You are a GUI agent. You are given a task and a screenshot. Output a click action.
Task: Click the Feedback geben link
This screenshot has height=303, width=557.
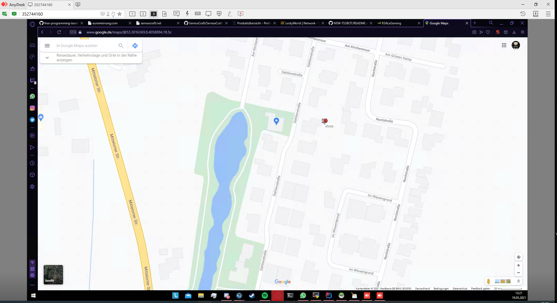coord(480,289)
